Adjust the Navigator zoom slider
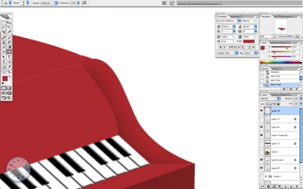This screenshot has width=303, height=189. [289, 36]
